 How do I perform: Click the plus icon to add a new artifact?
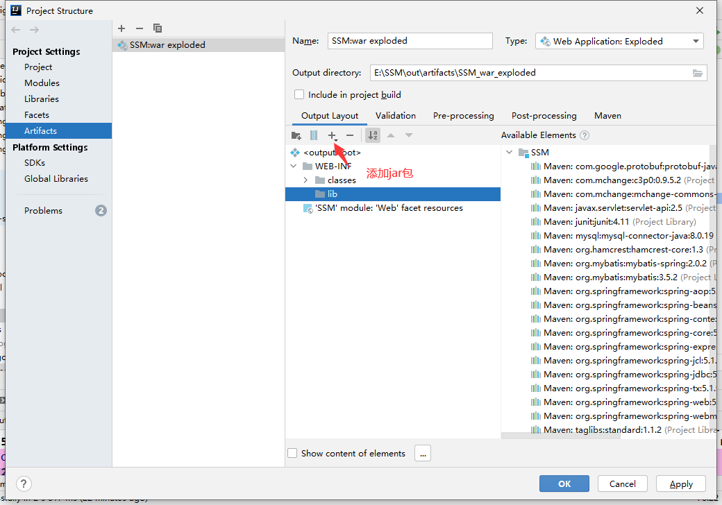coord(121,28)
